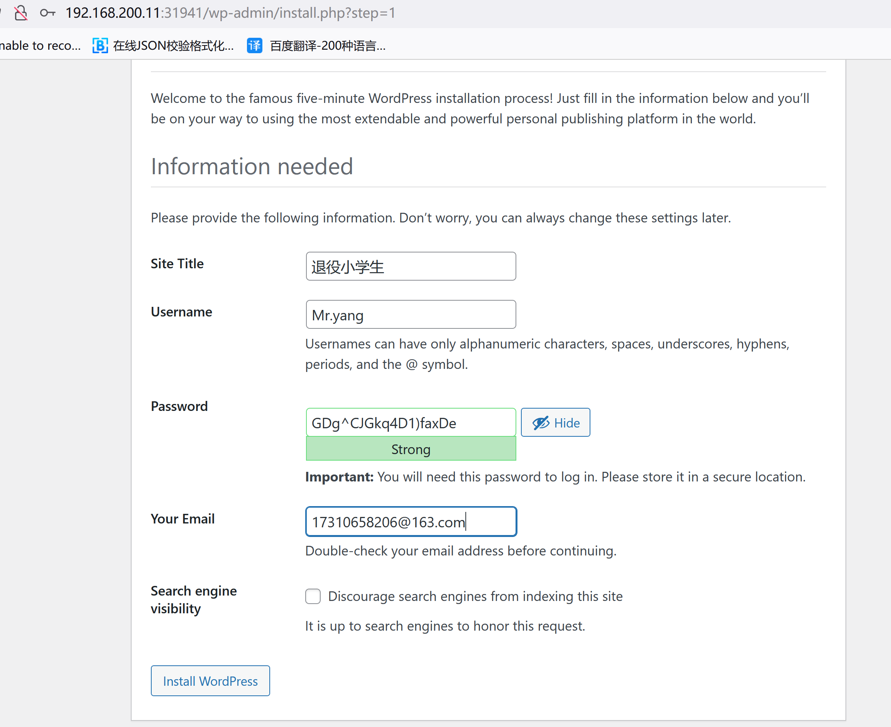Click the 'Username' label

click(181, 311)
